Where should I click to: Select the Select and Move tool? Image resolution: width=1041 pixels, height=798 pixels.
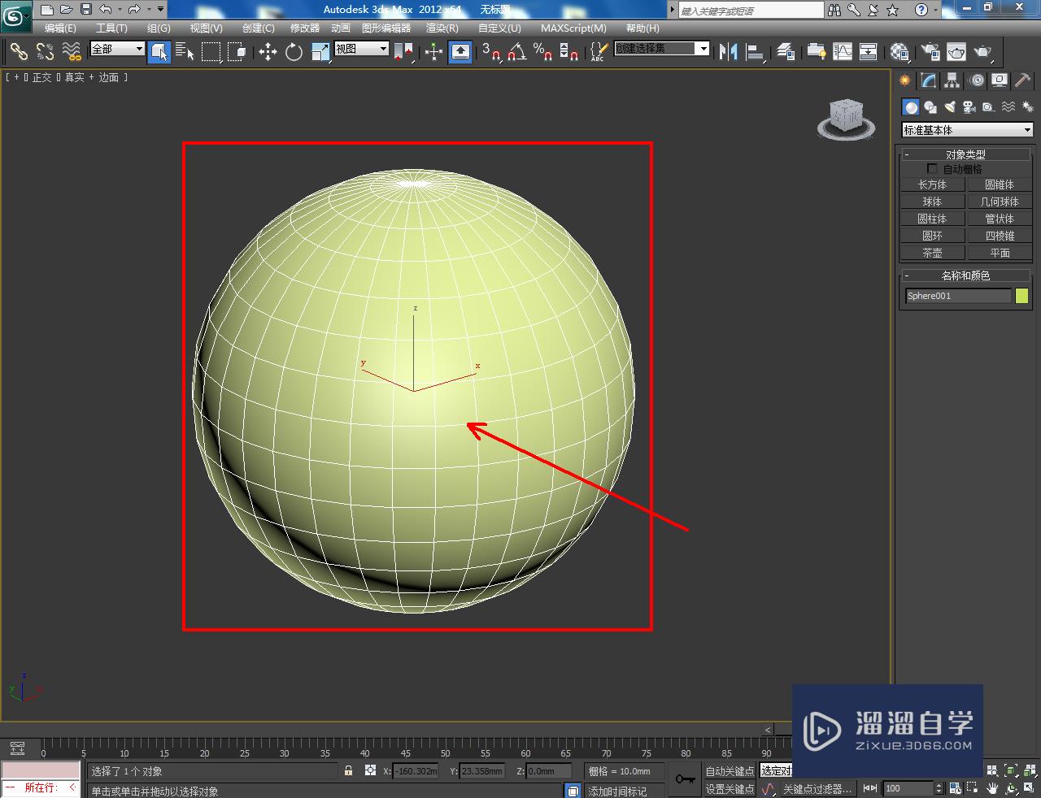268,52
